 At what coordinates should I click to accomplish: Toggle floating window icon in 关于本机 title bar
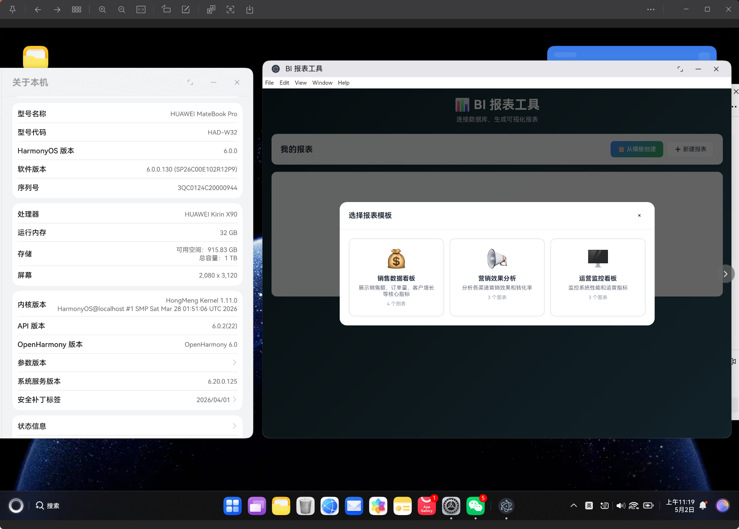pos(190,82)
